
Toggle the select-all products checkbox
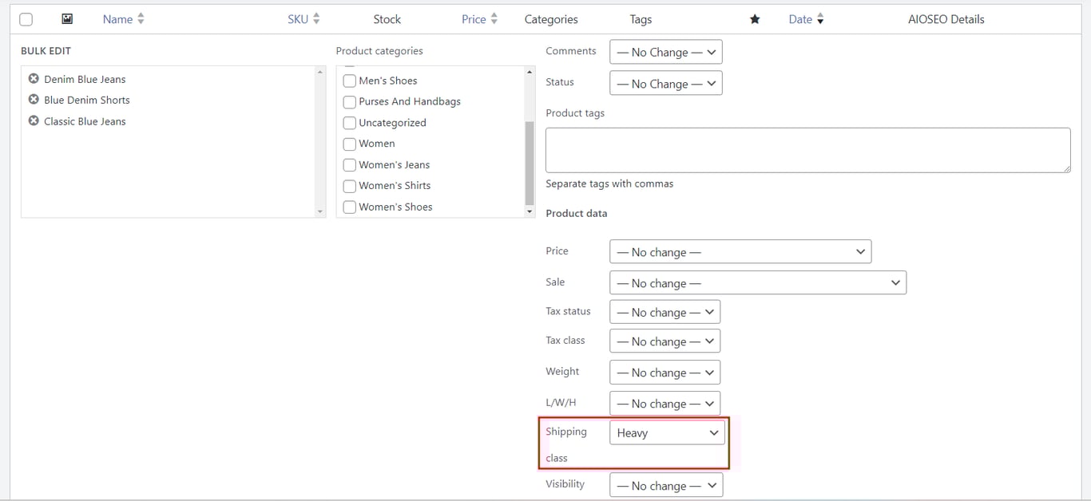26,18
